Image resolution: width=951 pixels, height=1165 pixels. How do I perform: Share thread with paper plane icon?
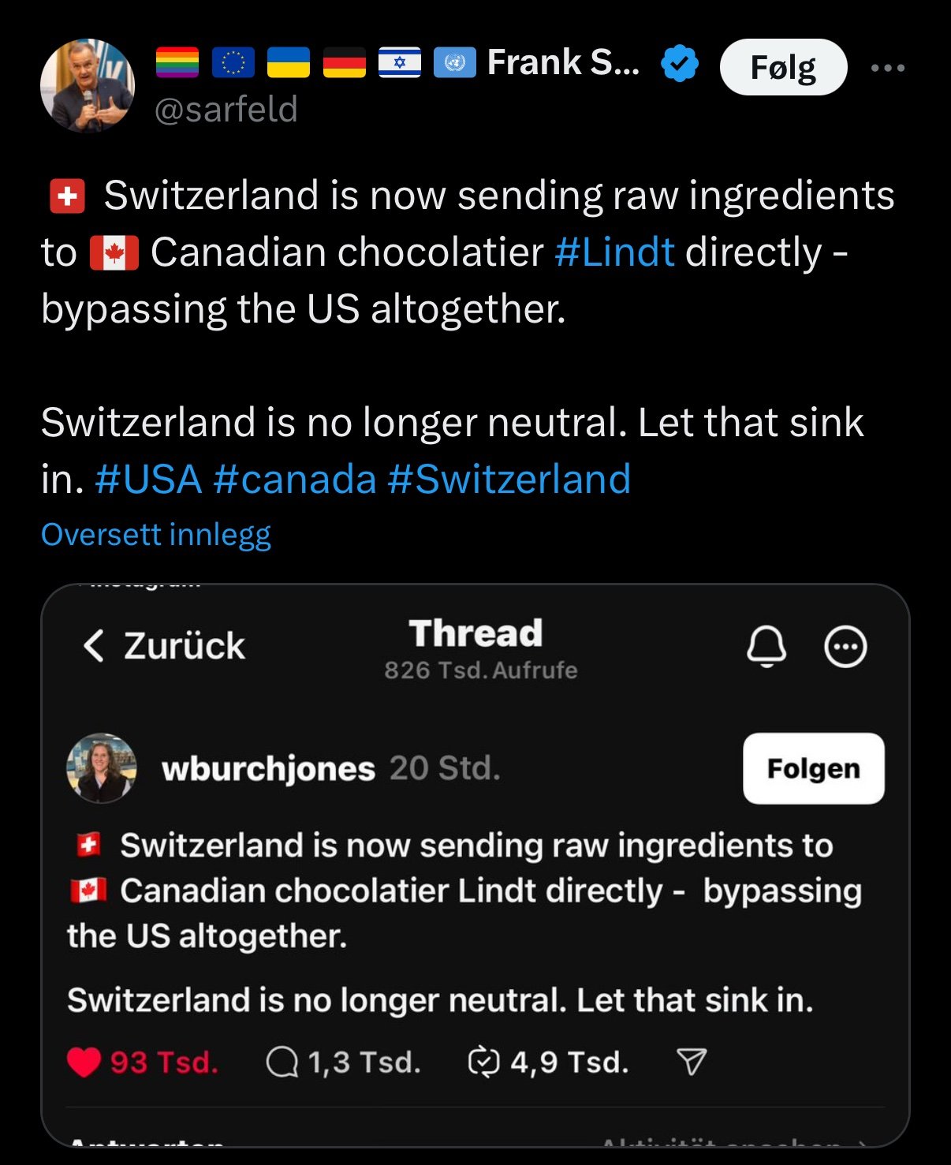click(x=692, y=1062)
